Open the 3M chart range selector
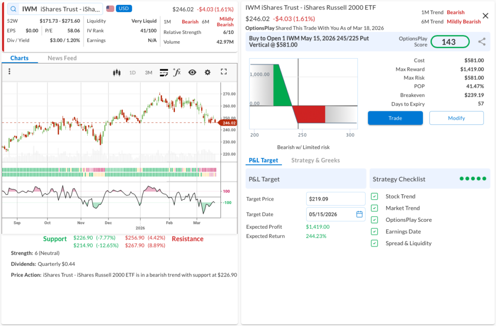The height and width of the screenshot is (326, 496). click(x=148, y=73)
